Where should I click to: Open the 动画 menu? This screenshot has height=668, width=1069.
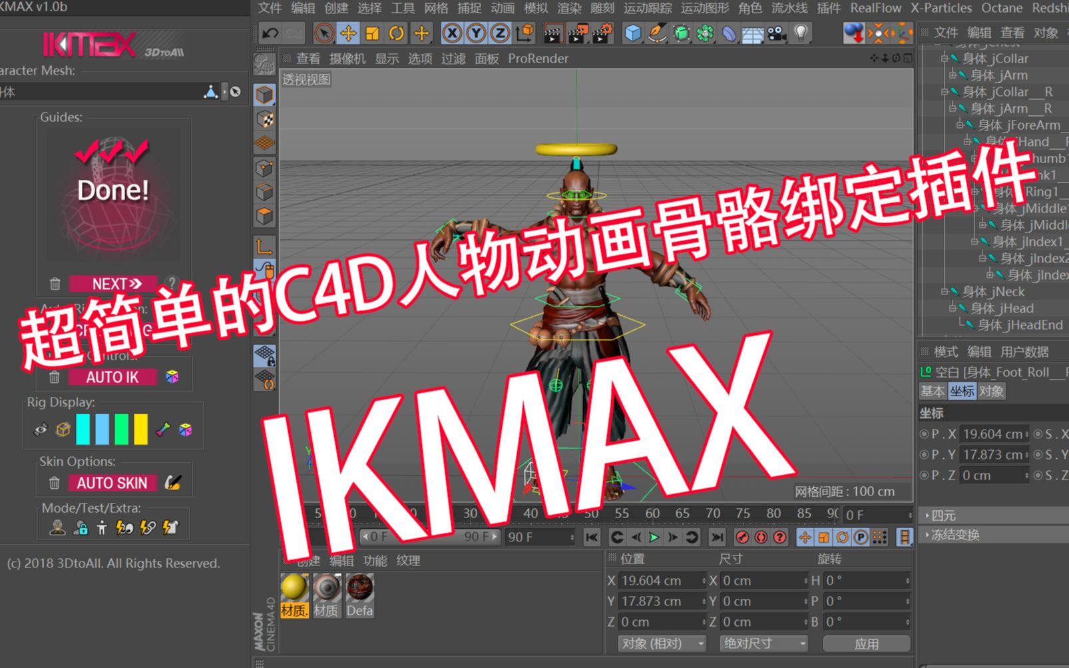pyautogui.click(x=504, y=8)
